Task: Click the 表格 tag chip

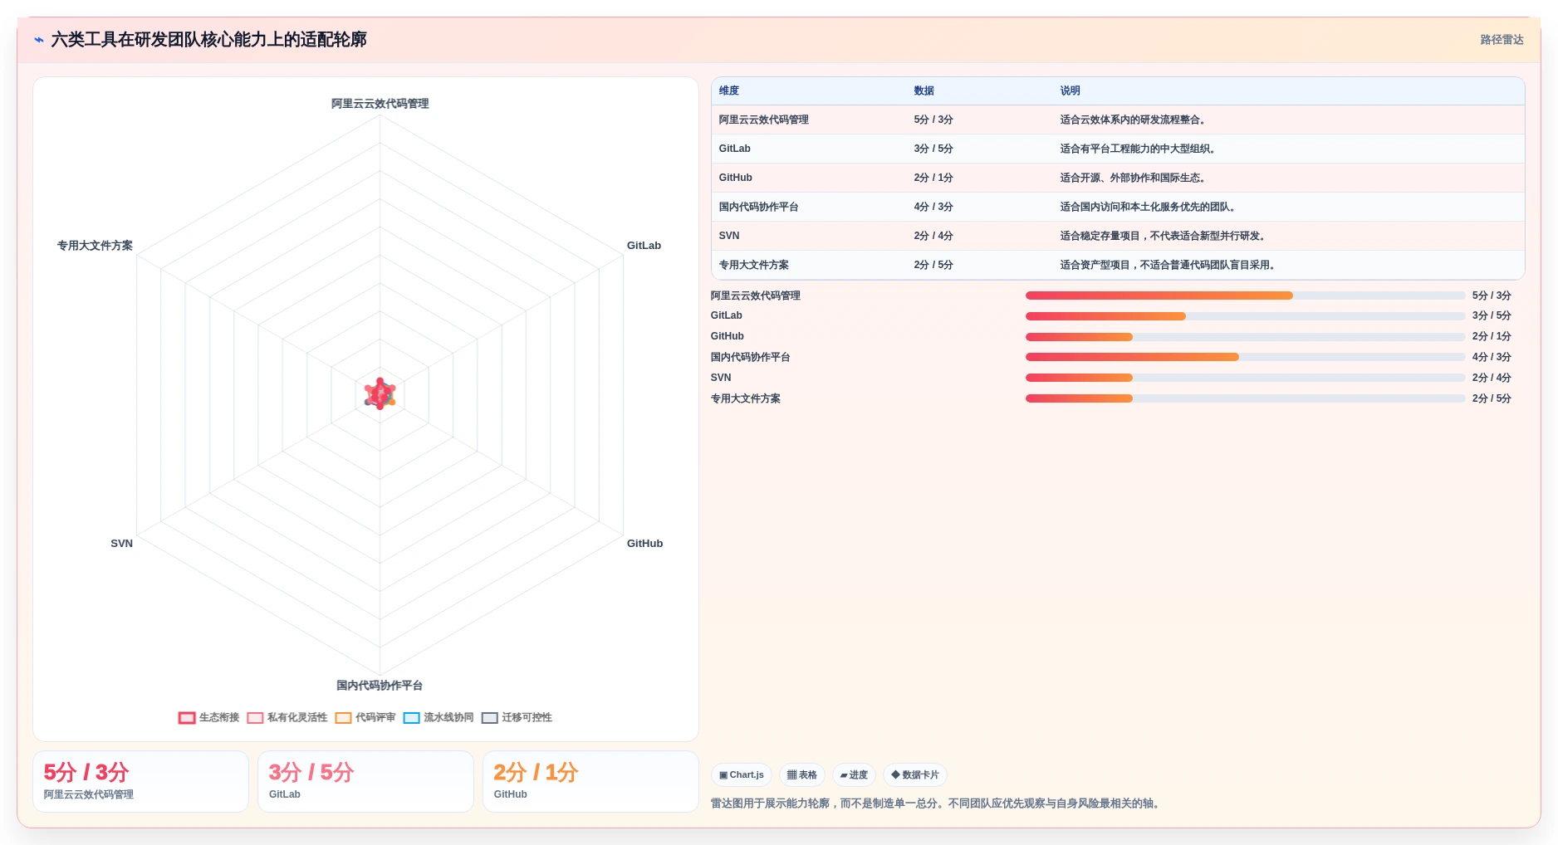Action: [x=802, y=774]
